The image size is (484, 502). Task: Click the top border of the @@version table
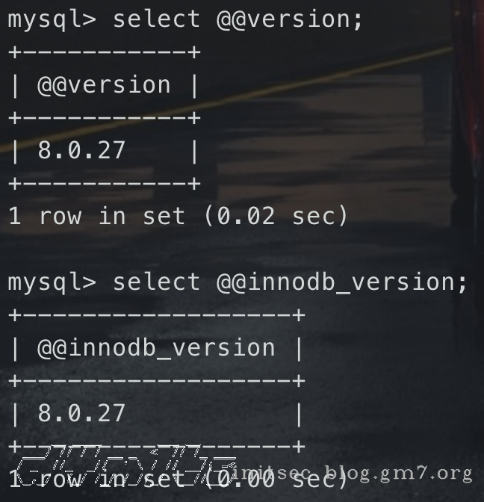click(104, 52)
